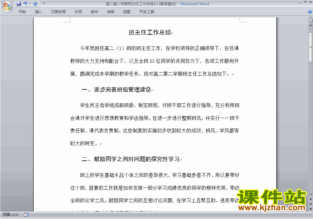Screen dimensions: 313x219
Task: Click the line starting 责任制、课代表负责制
Action: [x=154, y=131]
